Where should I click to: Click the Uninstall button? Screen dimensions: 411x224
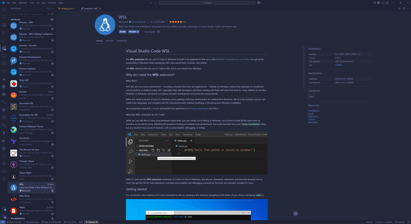(132, 32)
